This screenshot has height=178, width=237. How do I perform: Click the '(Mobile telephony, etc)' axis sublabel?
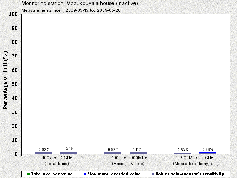pos(196,164)
